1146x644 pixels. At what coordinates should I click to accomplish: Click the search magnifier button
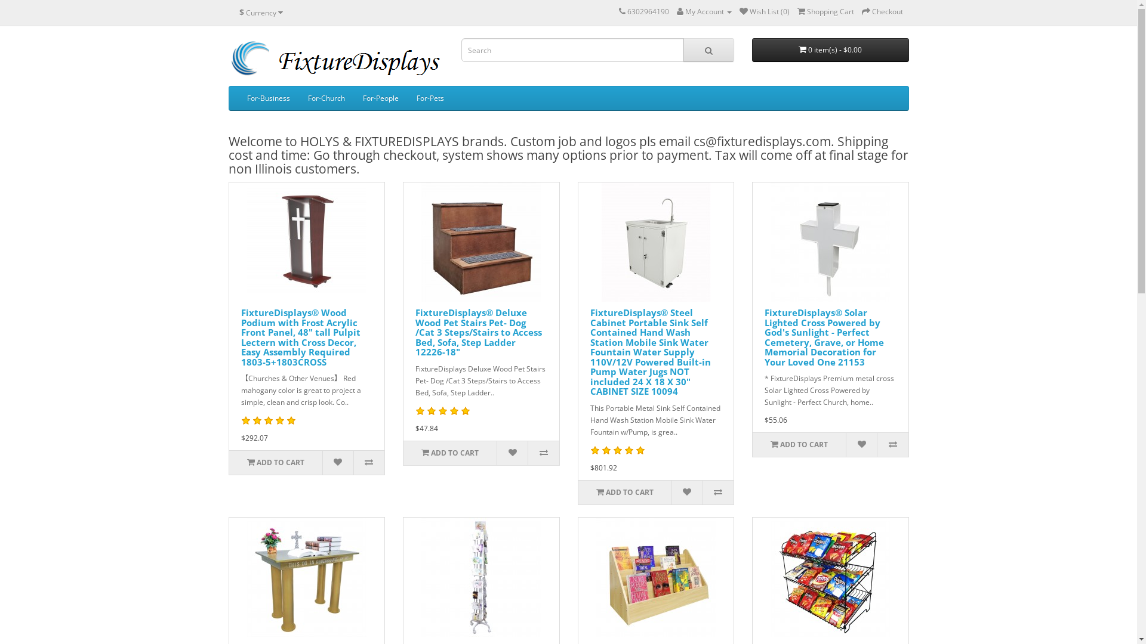(708, 50)
